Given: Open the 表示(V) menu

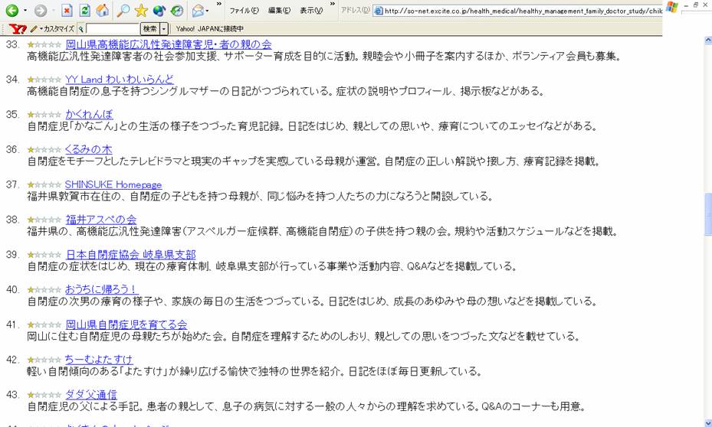Looking at the screenshot, I should (x=311, y=11).
